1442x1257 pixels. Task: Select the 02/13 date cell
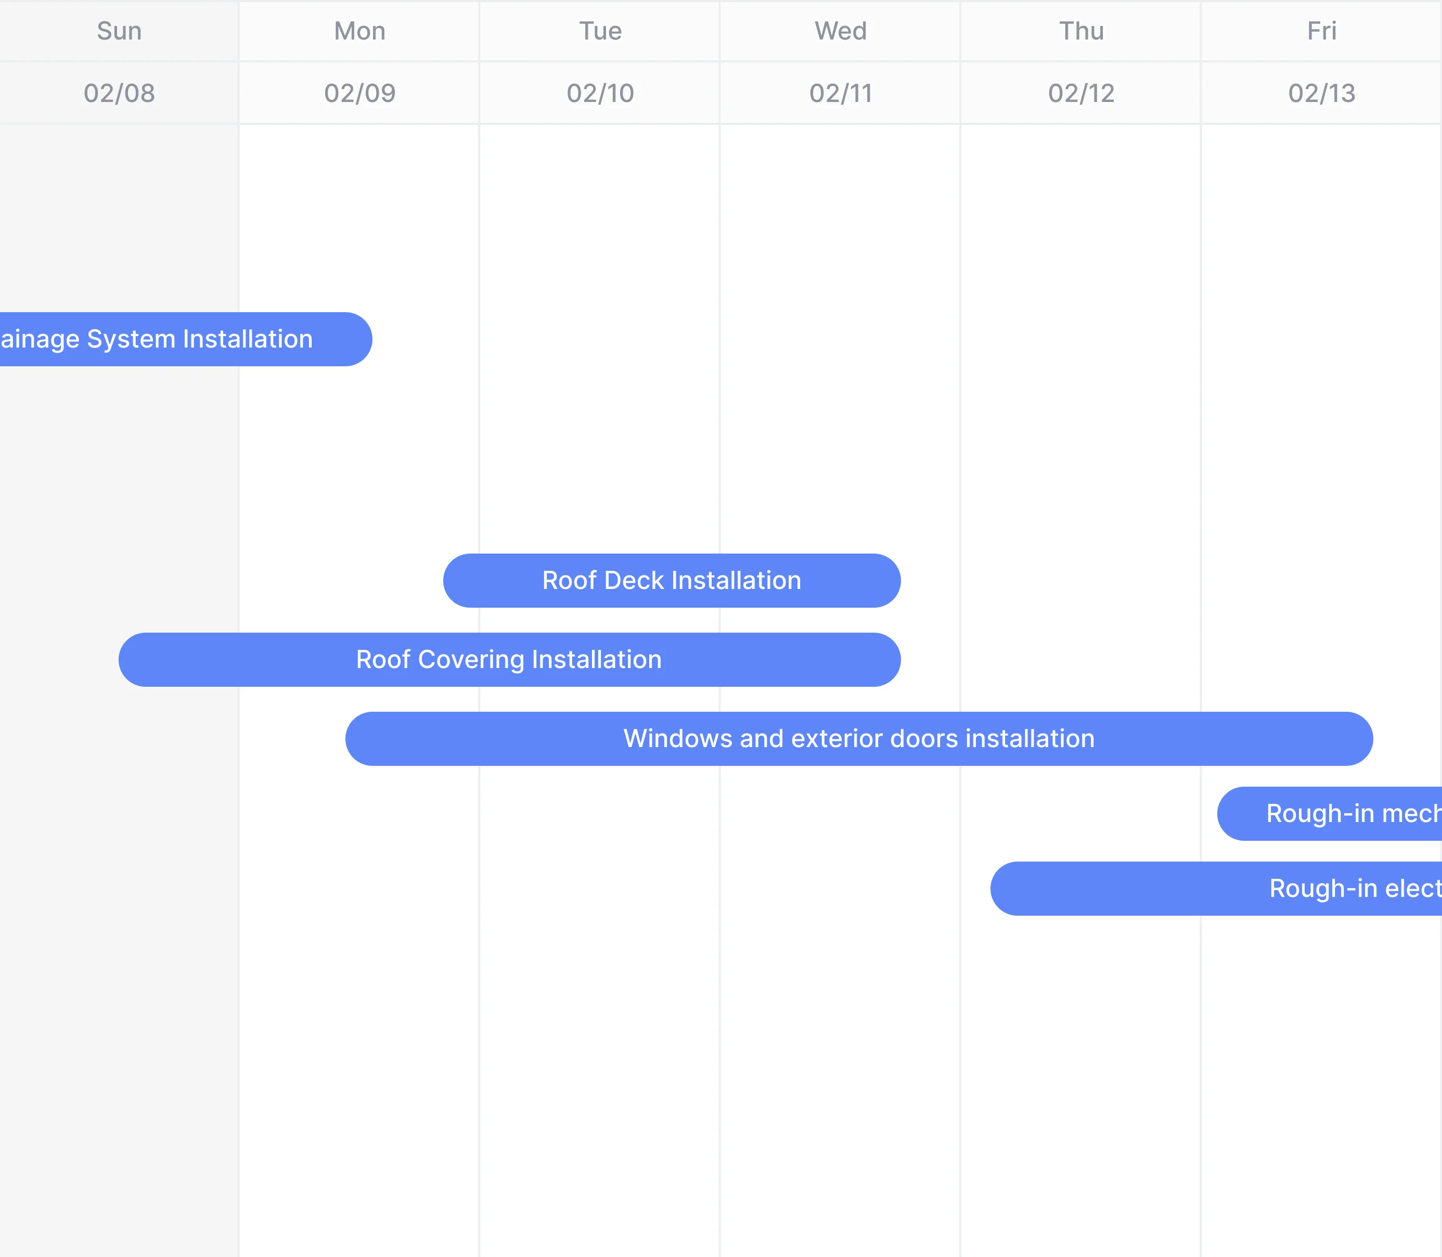[x=1322, y=93]
